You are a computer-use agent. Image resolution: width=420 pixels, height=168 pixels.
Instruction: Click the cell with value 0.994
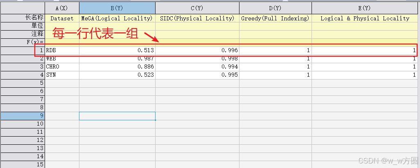click(x=197, y=66)
